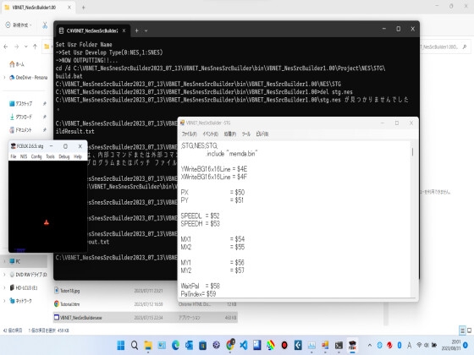Switch Explorer to large icons view toggle
This screenshot has width=474, height=355.
tap(470, 330)
